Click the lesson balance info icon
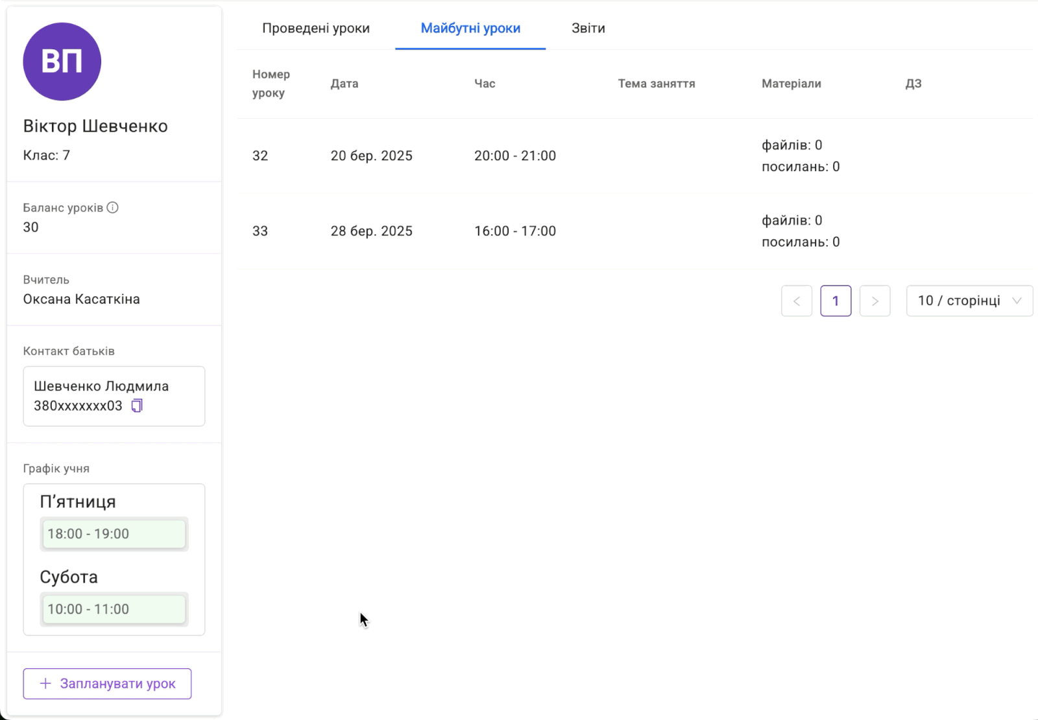Image resolution: width=1038 pixels, height=720 pixels. [x=113, y=208]
